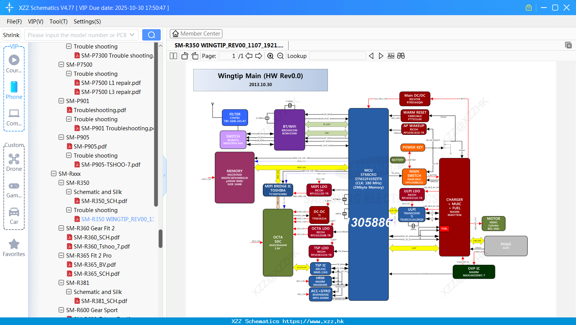Click the page number input field
576x325 pixels.
(x=228, y=56)
